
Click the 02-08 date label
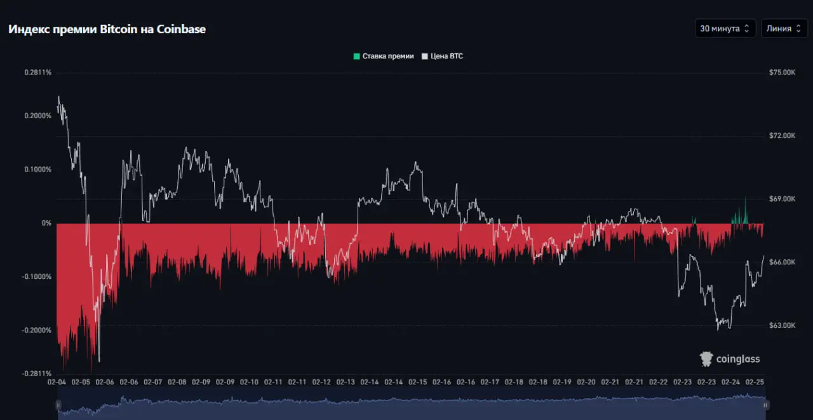pyautogui.click(x=177, y=383)
